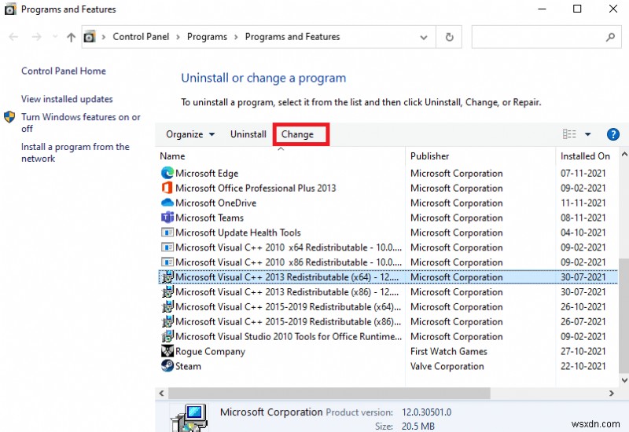The image size is (629, 432).
Task: Click the Control Panel icon in address bar
Action: click(x=90, y=37)
